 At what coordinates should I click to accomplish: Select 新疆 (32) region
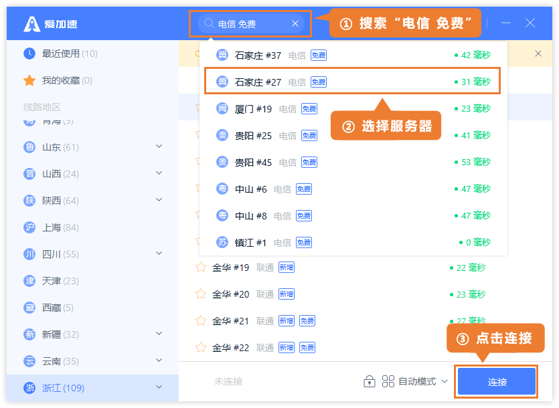coord(92,334)
